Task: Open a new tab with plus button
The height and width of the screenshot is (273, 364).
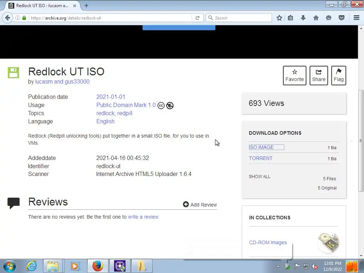Action: pos(86,6)
